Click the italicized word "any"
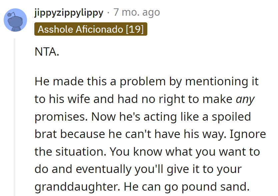 coord(245,99)
